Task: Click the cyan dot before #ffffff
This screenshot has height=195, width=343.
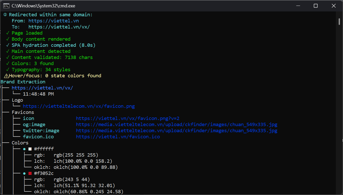Action: (24, 149)
